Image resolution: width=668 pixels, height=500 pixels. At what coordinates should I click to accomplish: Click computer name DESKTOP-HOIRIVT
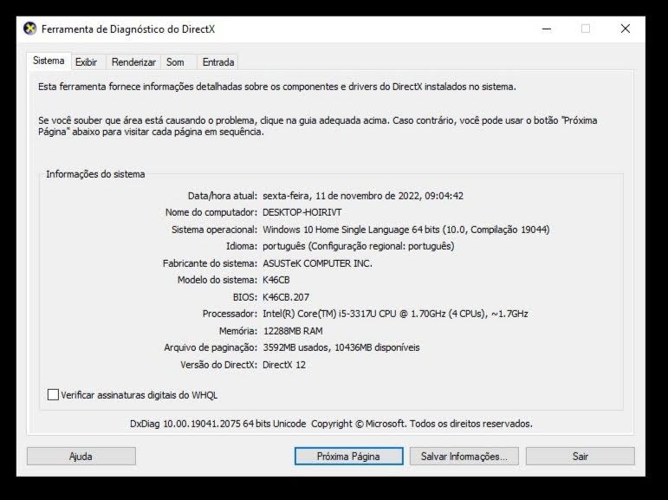tap(302, 212)
